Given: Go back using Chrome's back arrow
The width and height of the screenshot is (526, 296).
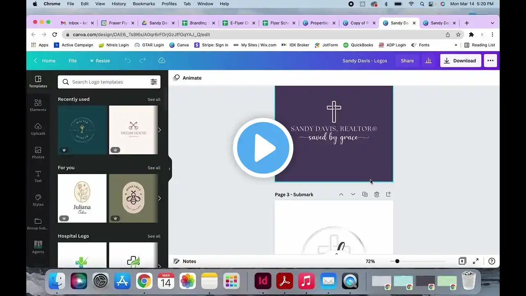Looking at the screenshot, I should click(34, 35).
